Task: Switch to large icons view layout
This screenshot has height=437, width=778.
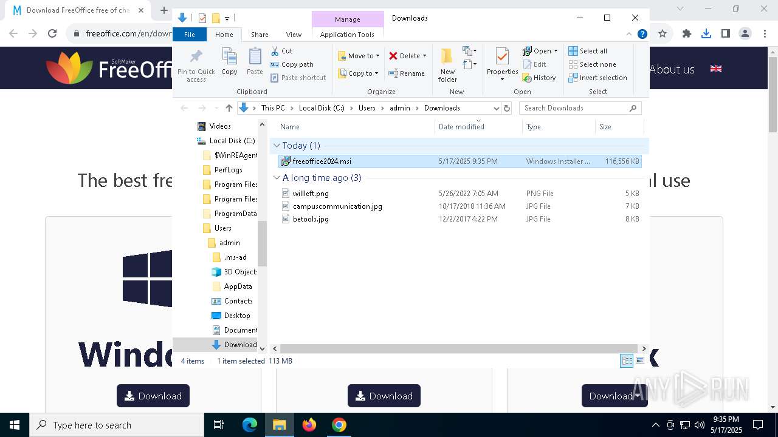Action: 640,361
